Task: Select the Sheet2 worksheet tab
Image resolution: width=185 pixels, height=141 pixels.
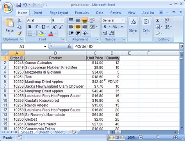Action: coord(44,132)
